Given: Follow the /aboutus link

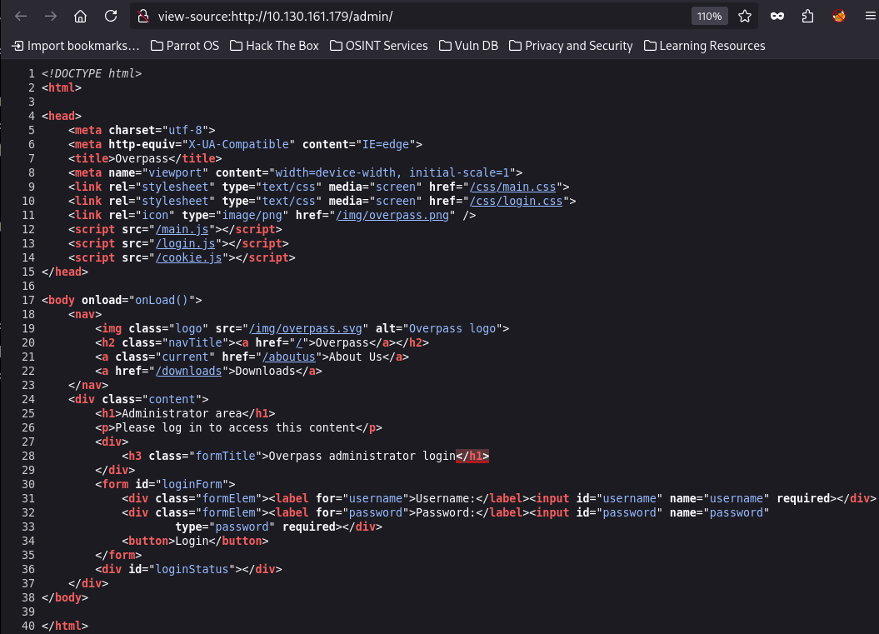Looking at the screenshot, I should tap(289, 357).
